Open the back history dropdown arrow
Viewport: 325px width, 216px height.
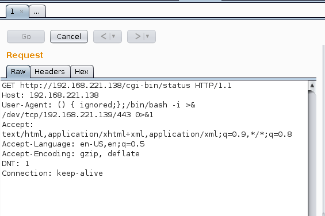click(113, 36)
